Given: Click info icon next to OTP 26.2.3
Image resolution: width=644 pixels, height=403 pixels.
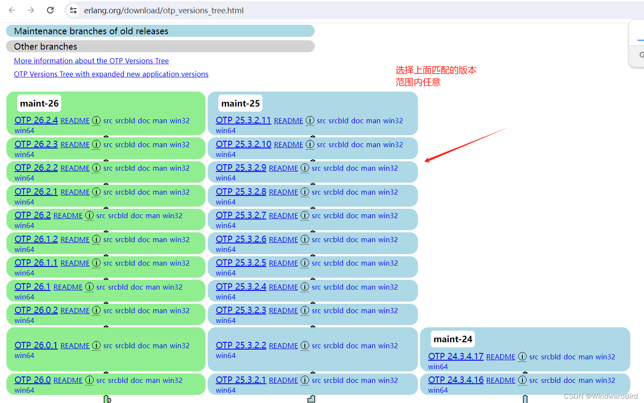Looking at the screenshot, I should [96, 145].
